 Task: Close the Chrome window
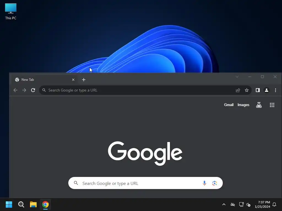point(275,77)
